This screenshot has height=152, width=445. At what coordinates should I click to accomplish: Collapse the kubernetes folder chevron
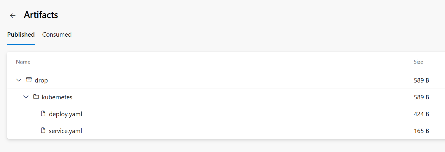(x=26, y=97)
